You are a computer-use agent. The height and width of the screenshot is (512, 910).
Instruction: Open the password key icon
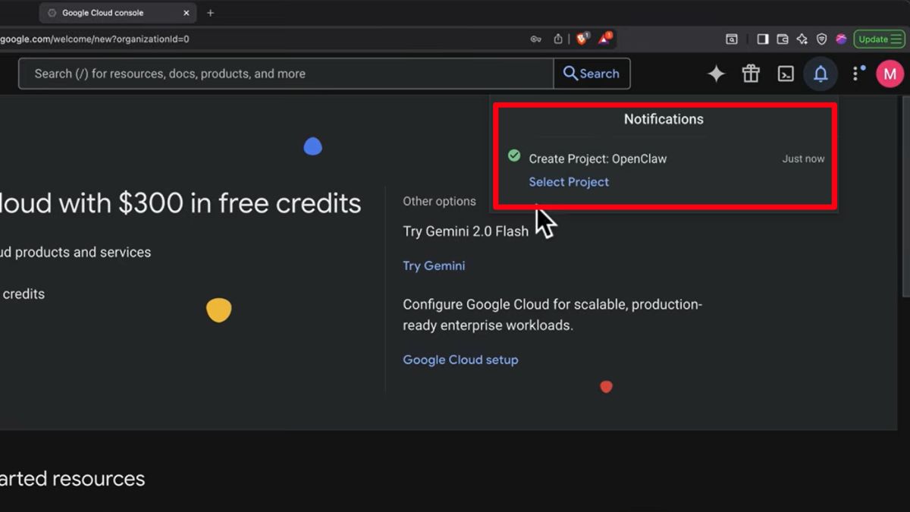click(x=536, y=39)
